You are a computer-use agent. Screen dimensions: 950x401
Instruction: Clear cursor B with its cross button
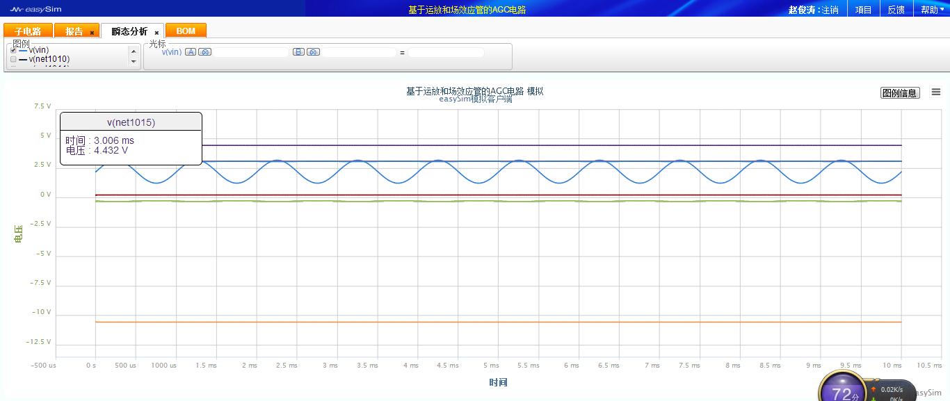[313, 52]
